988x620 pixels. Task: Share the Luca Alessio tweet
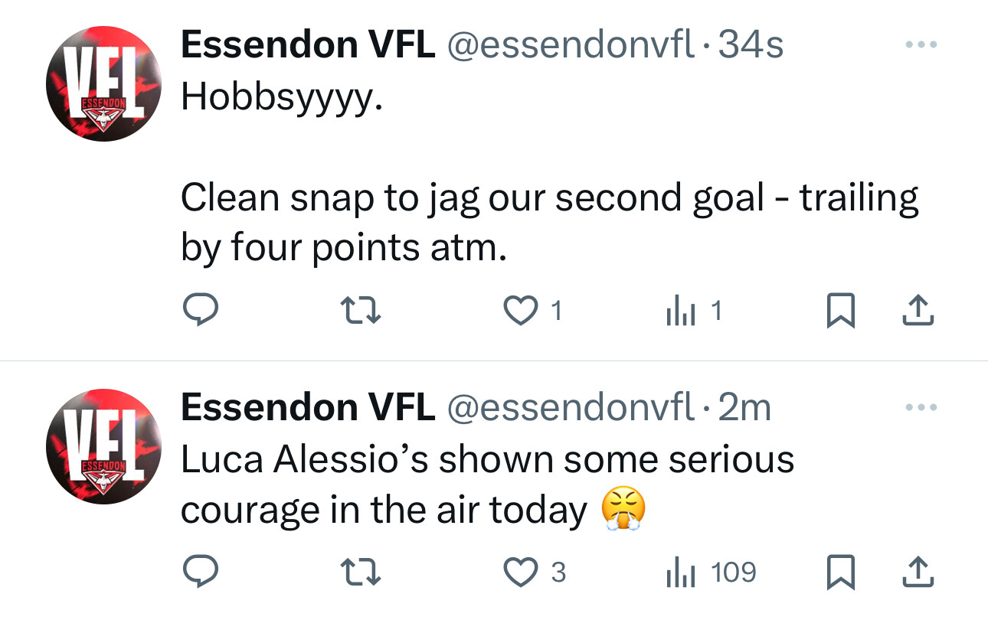click(918, 573)
